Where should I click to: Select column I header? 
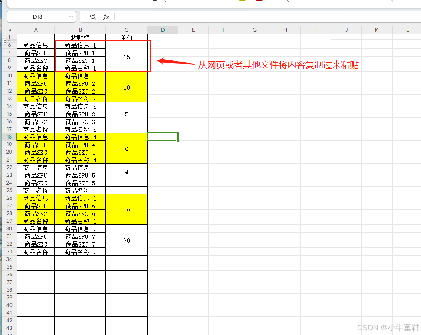coord(316,30)
